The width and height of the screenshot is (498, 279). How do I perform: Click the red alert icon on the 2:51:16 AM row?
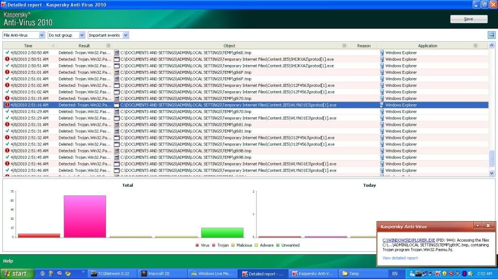coord(7,105)
